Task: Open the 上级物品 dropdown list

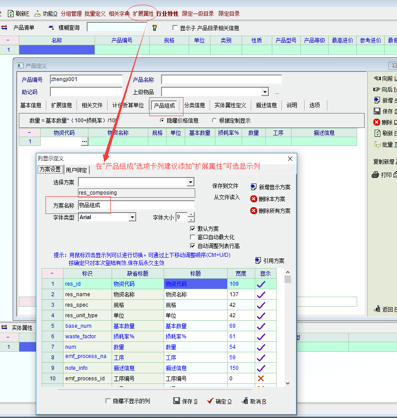Action: pos(265,92)
